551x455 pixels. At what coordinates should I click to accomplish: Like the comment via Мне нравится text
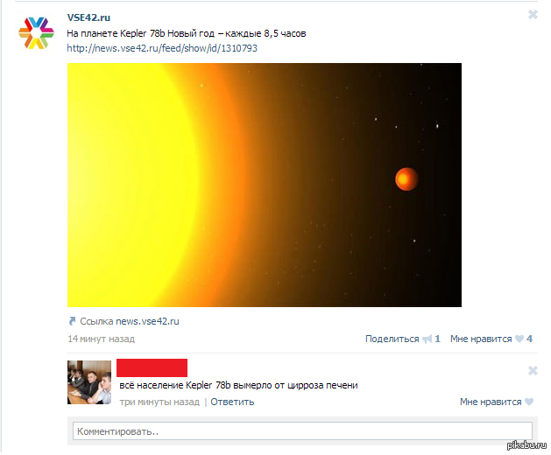[491, 402]
